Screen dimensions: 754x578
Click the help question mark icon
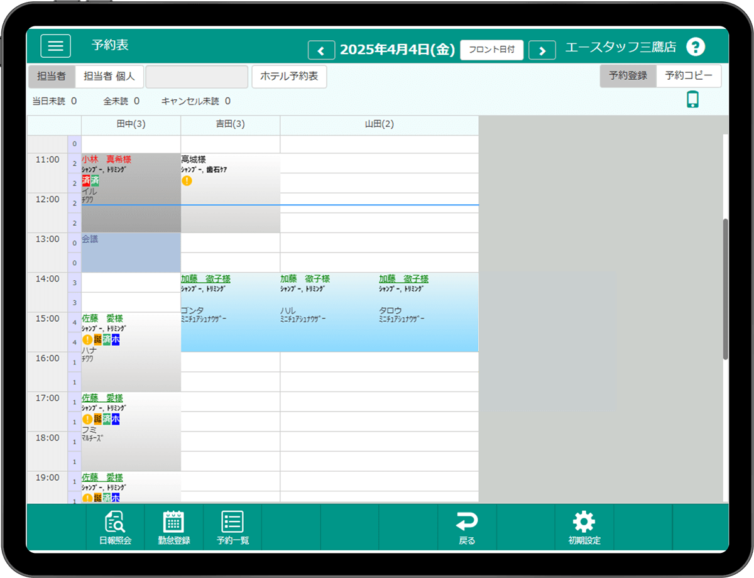pyautogui.click(x=696, y=47)
